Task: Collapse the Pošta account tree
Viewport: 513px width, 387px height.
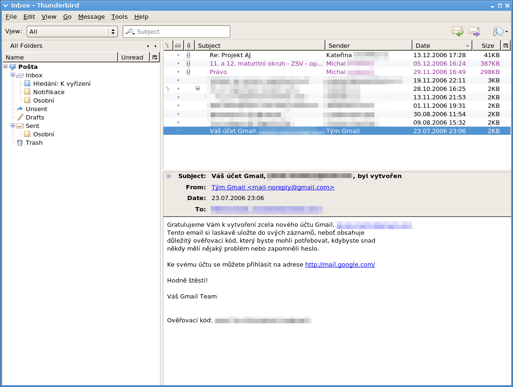Action: [x=6, y=67]
